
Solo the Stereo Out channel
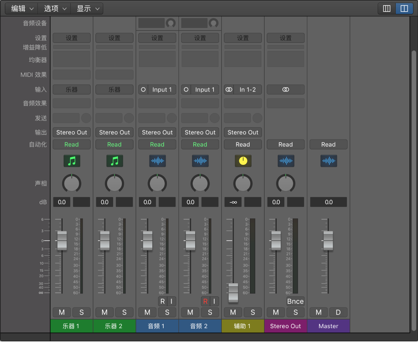point(296,312)
